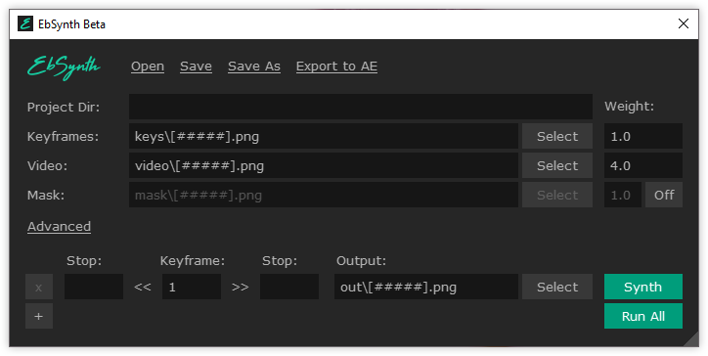Click the Save menu link
The width and height of the screenshot is (708, 356).
[196, 67]
